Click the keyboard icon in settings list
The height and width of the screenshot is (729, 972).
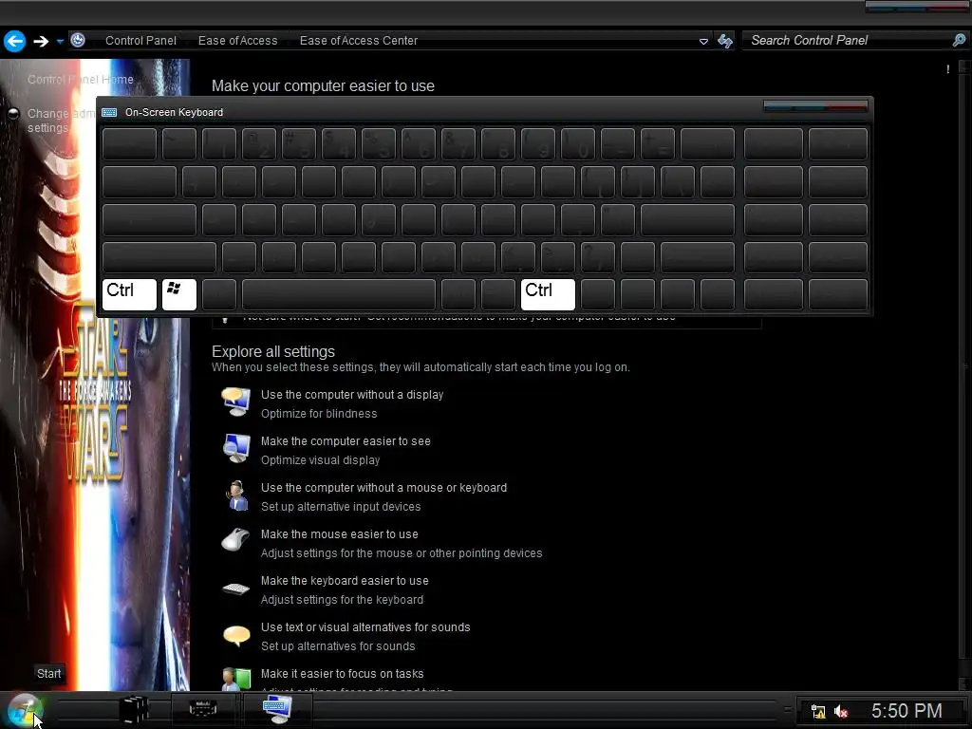point(235,589)
